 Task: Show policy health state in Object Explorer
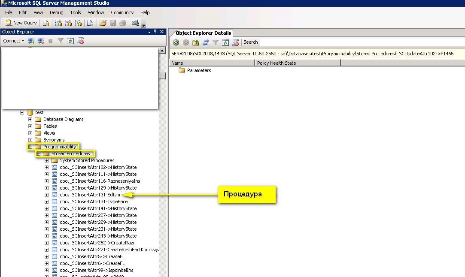point(80,41)
